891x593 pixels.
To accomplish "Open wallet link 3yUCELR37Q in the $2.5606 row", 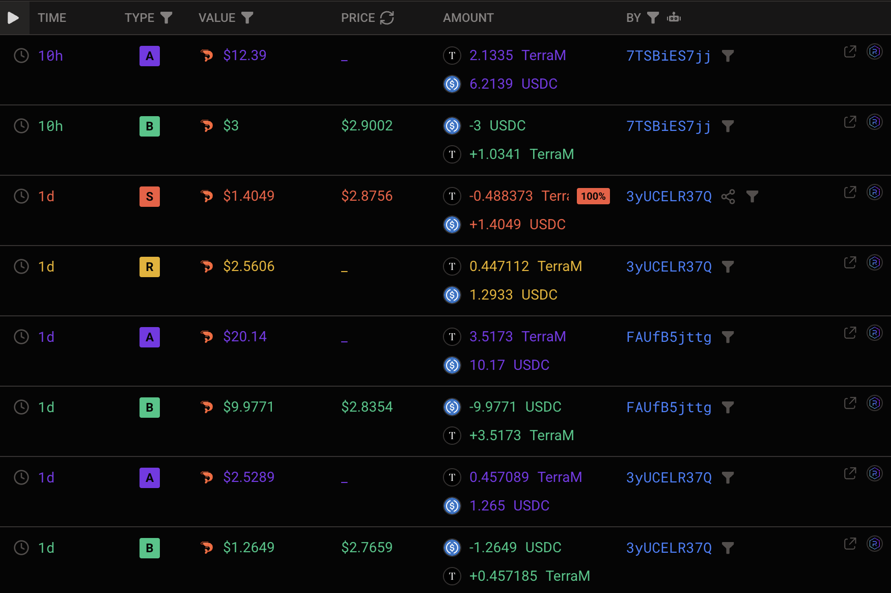I will (x=669, y=267).
